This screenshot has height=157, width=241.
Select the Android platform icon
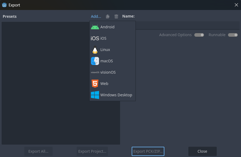pyautogui.click(x=95, y=27)
